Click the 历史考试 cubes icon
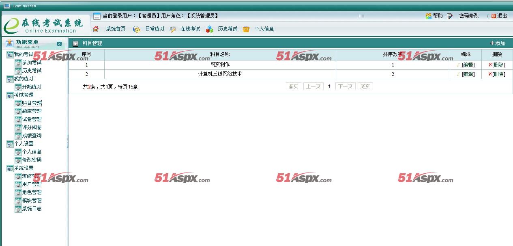 [209, 29]
